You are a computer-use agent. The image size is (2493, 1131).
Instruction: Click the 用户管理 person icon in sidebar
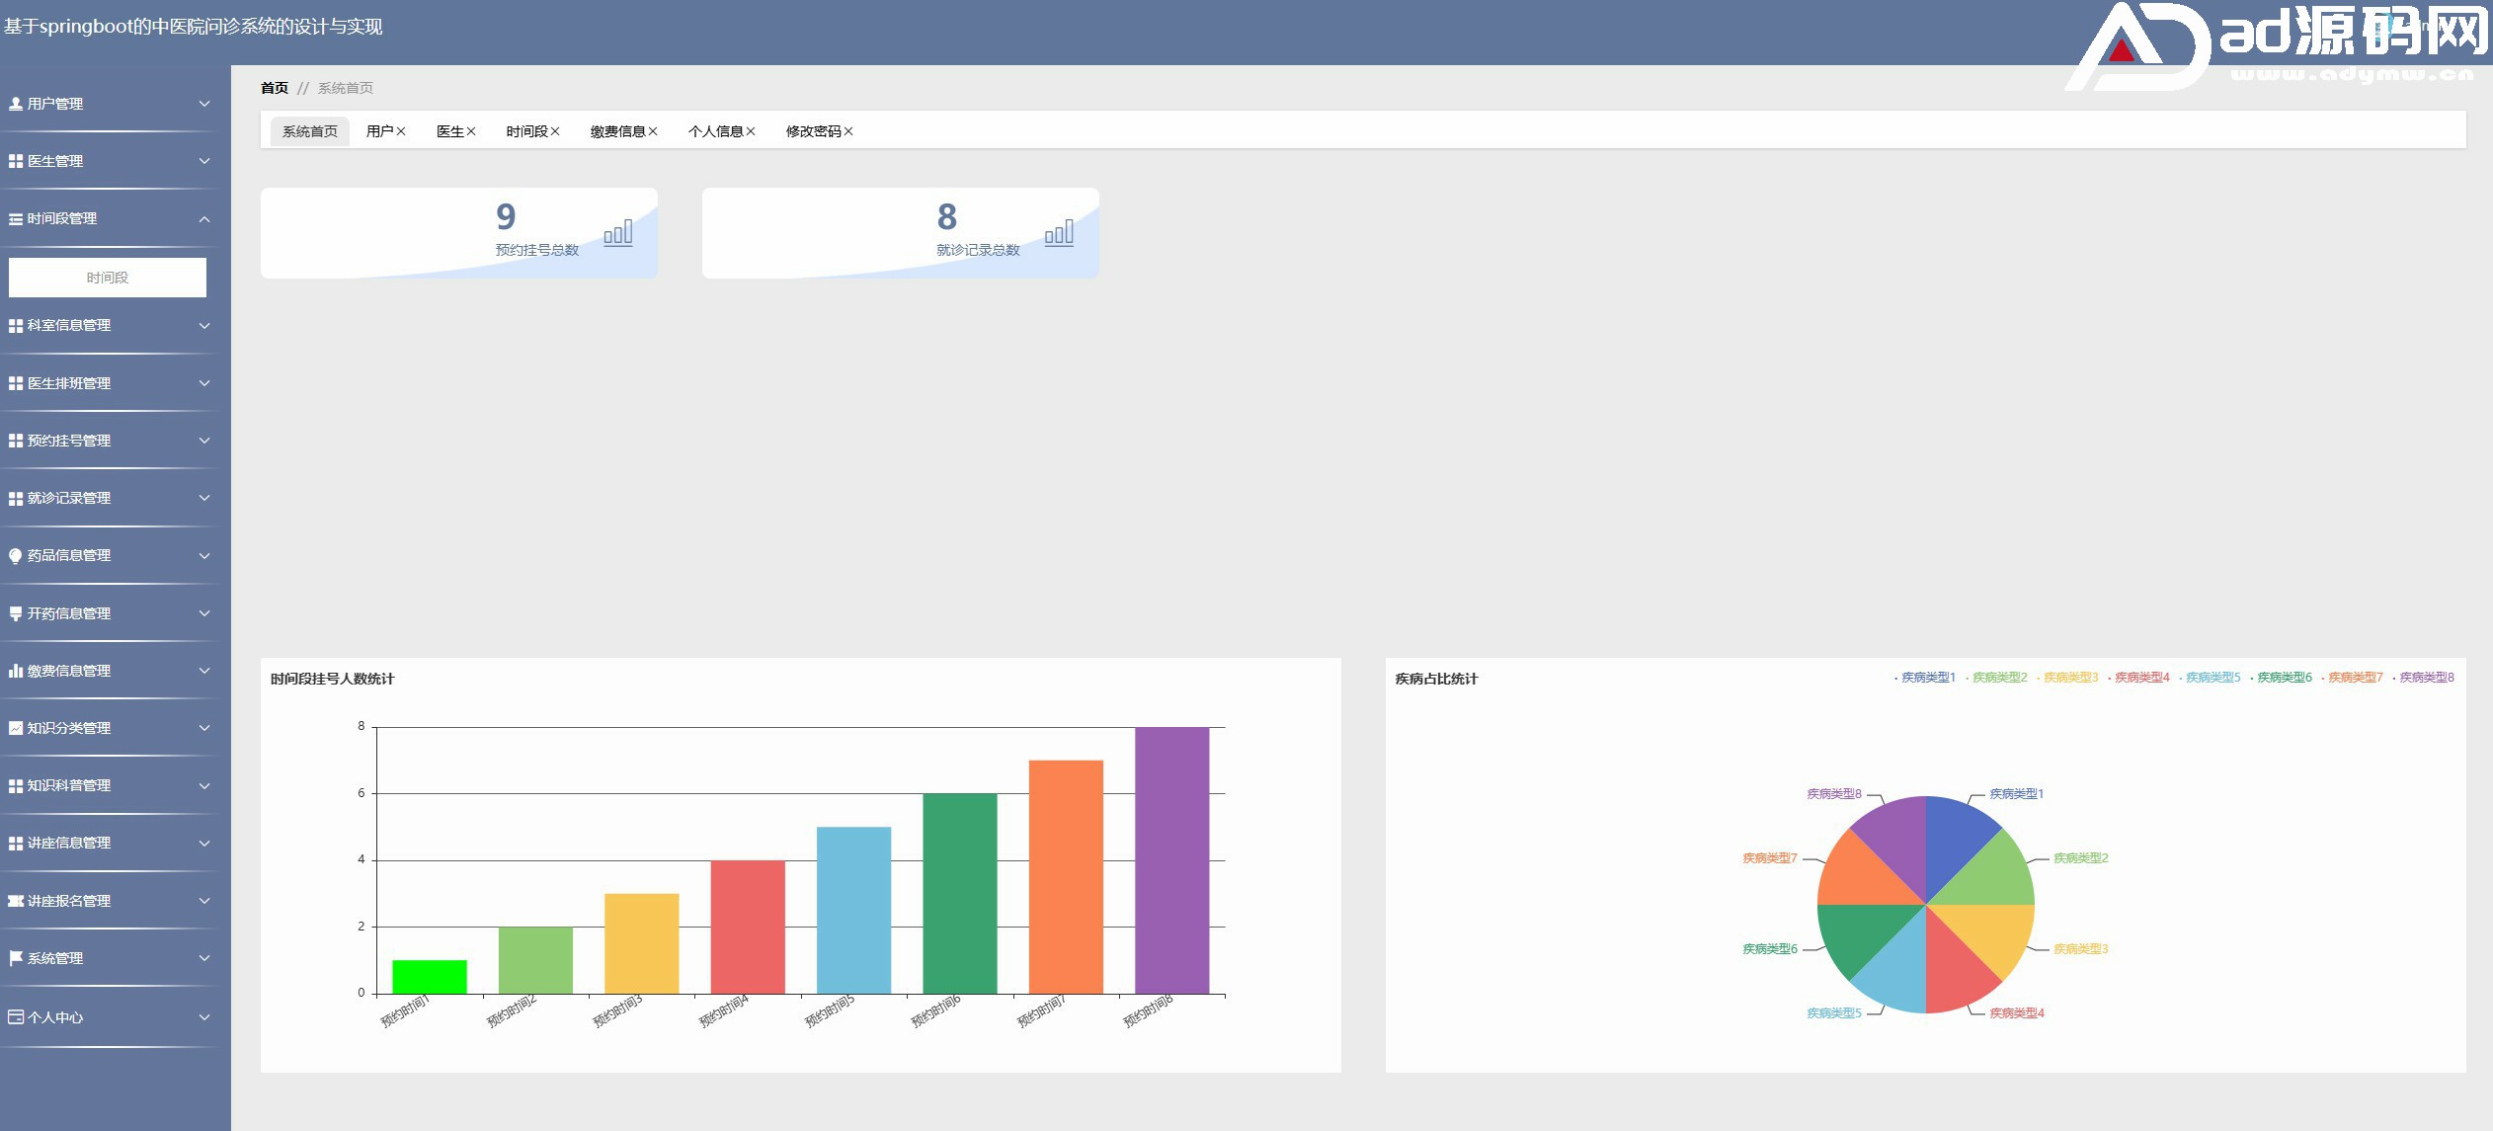click(x=16, y=104)
